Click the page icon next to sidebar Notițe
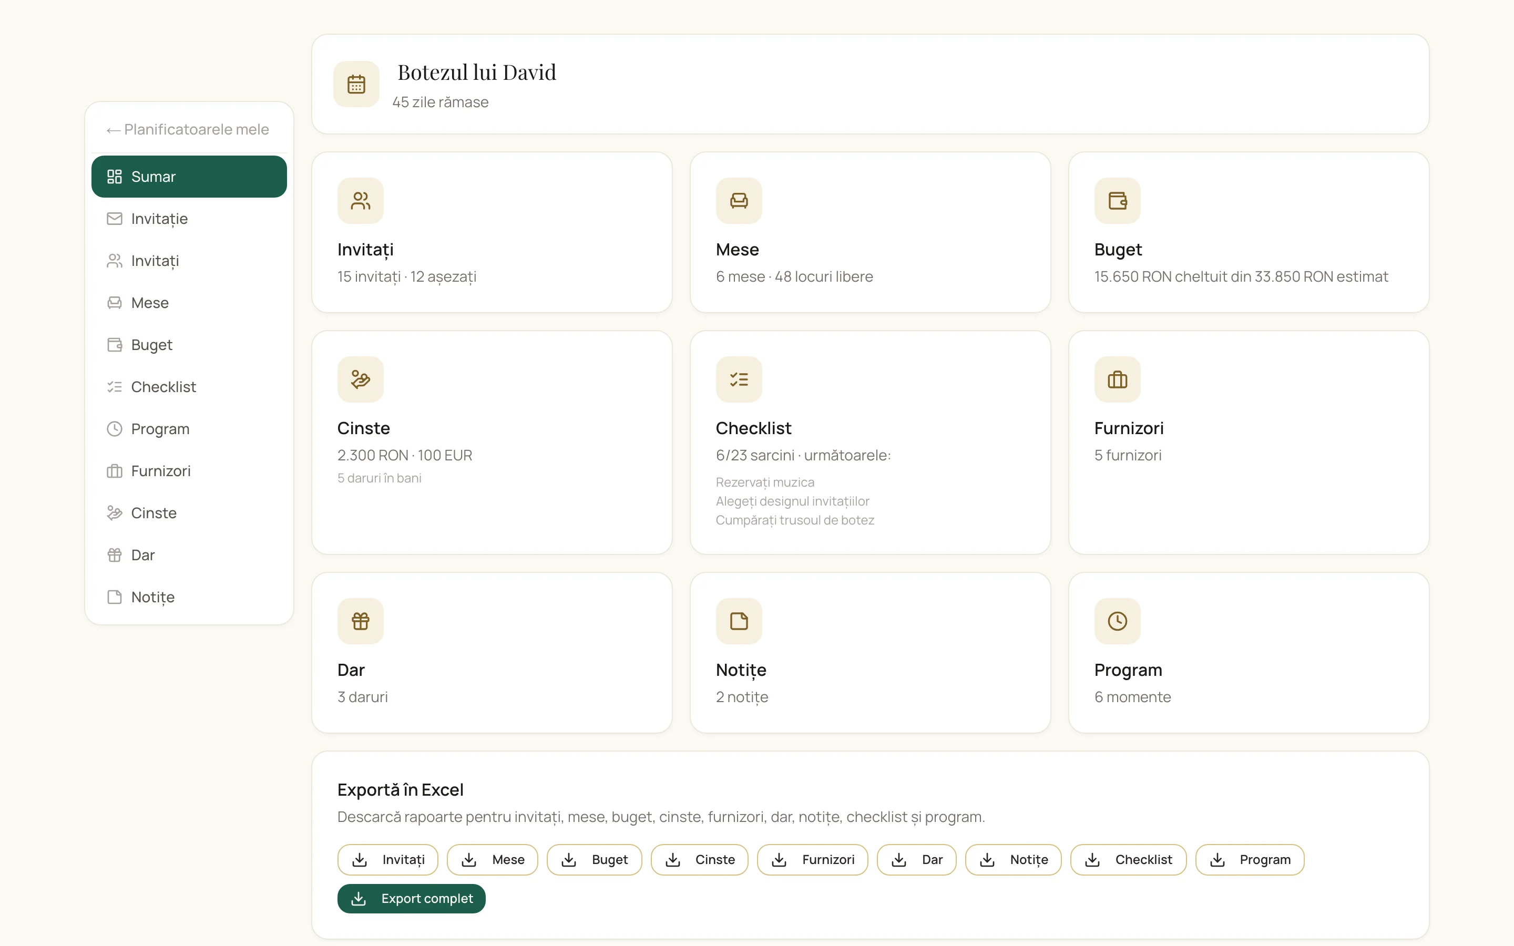Viewport: 1514px width, 946px height. [115, 597]
